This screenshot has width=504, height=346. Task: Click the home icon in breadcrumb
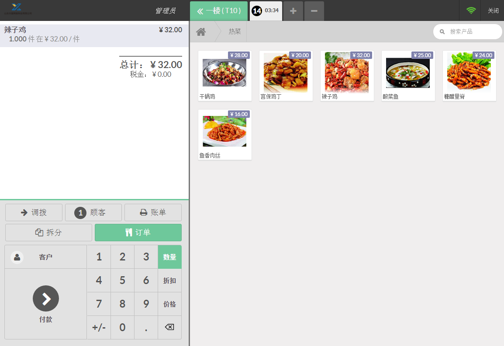[201, 32]
